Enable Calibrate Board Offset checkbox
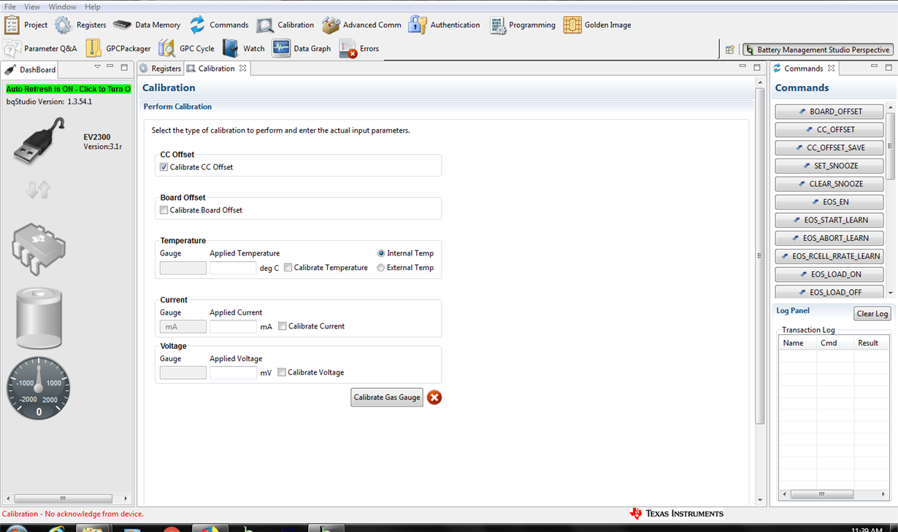 coord(164,210)
